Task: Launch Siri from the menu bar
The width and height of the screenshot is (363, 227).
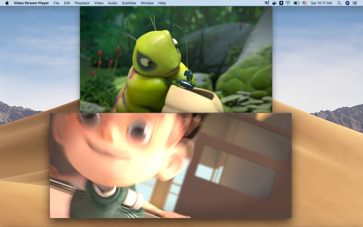Action: 347,3
